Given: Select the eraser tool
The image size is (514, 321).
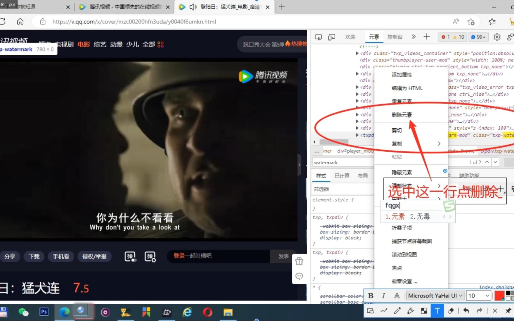Looking at the screenshot, I should 451,311.
